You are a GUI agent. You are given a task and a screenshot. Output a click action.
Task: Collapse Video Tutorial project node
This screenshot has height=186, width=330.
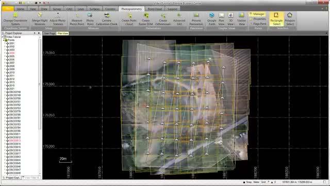point(2,37)
